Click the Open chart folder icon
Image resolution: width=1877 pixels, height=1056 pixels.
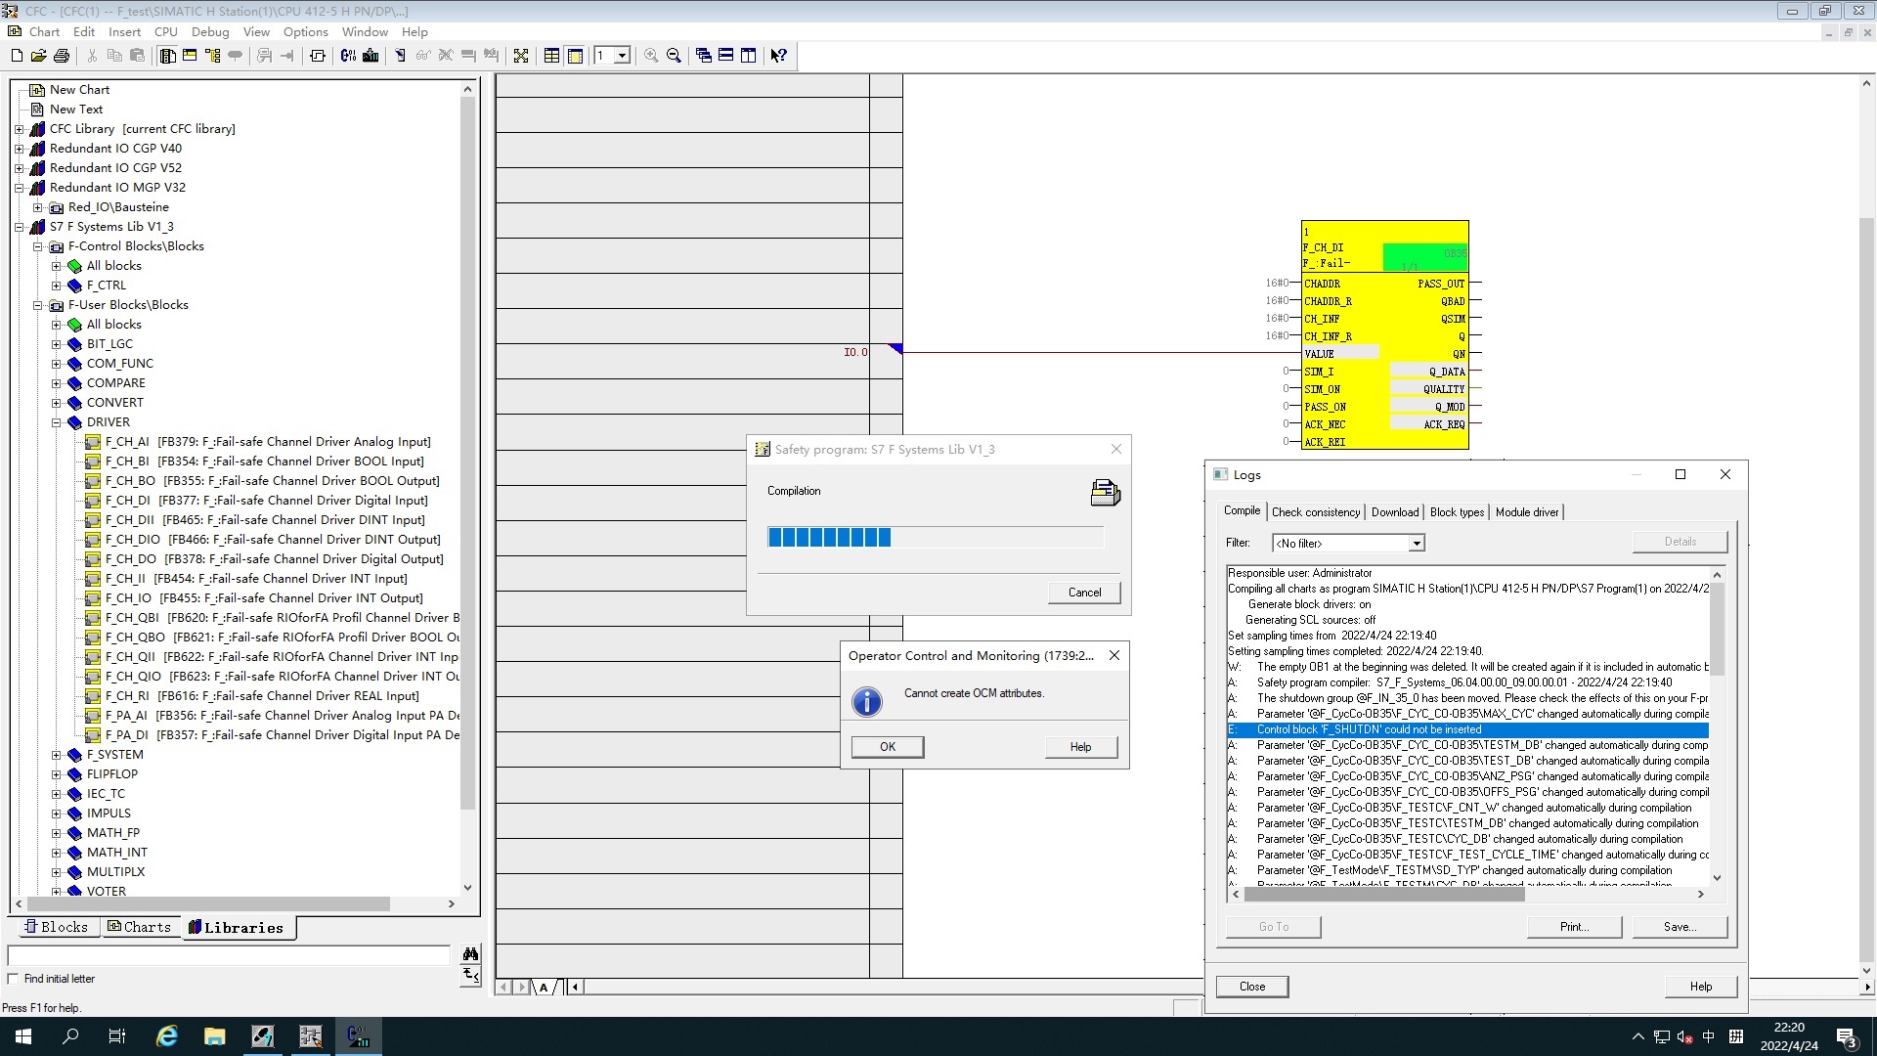38,56
